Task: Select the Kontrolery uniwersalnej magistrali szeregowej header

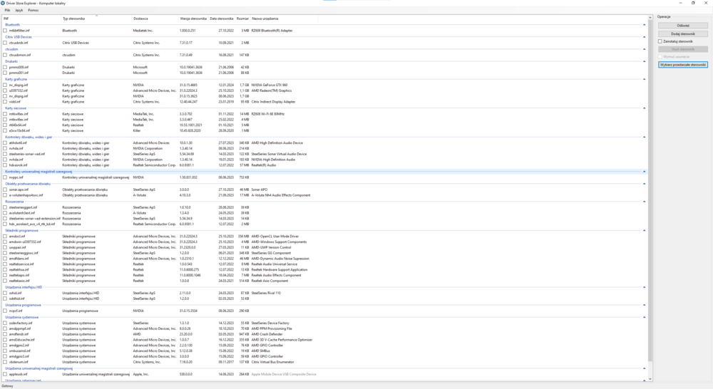Action: (39, 171)
